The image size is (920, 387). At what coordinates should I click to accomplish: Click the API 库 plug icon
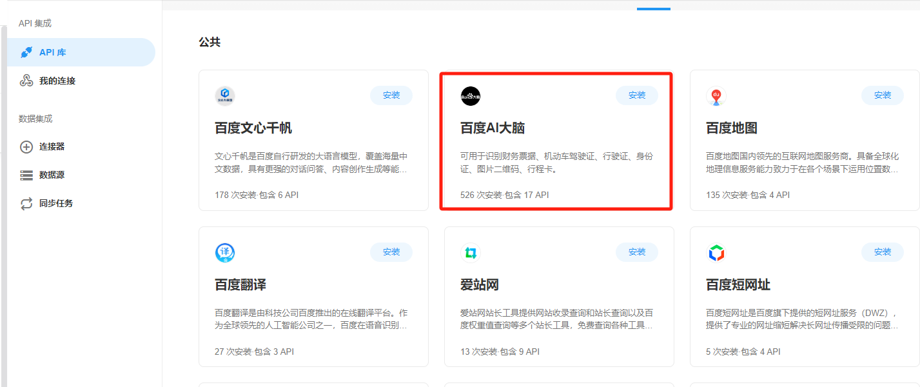click(26, 52)
